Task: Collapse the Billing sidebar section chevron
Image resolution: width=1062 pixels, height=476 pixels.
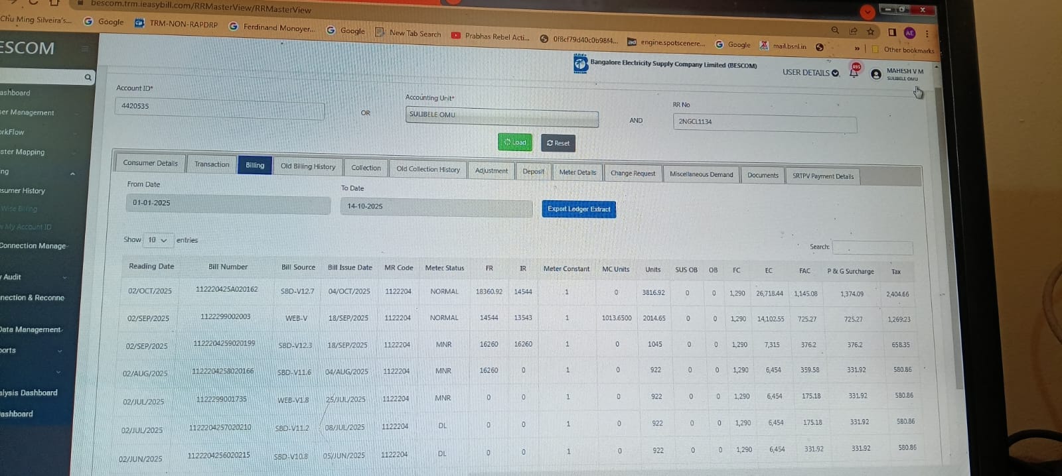Action: point(72,174)
